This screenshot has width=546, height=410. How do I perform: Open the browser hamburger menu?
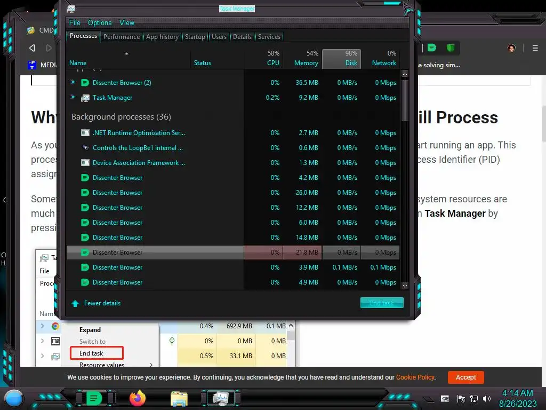click(x=535, y=48)
